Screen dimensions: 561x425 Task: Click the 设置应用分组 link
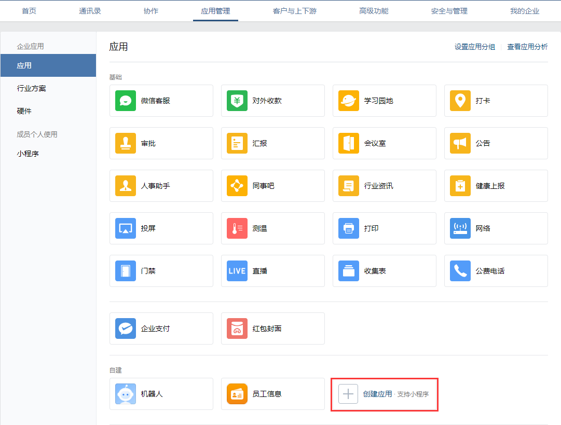point(475,47)
